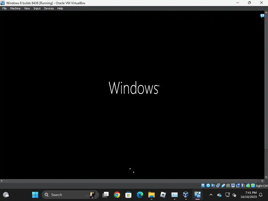Click the VM view scroll down arrow
The height and width of the screenshot is (201, 268).
pyautogui.click(x=266, y=177)
